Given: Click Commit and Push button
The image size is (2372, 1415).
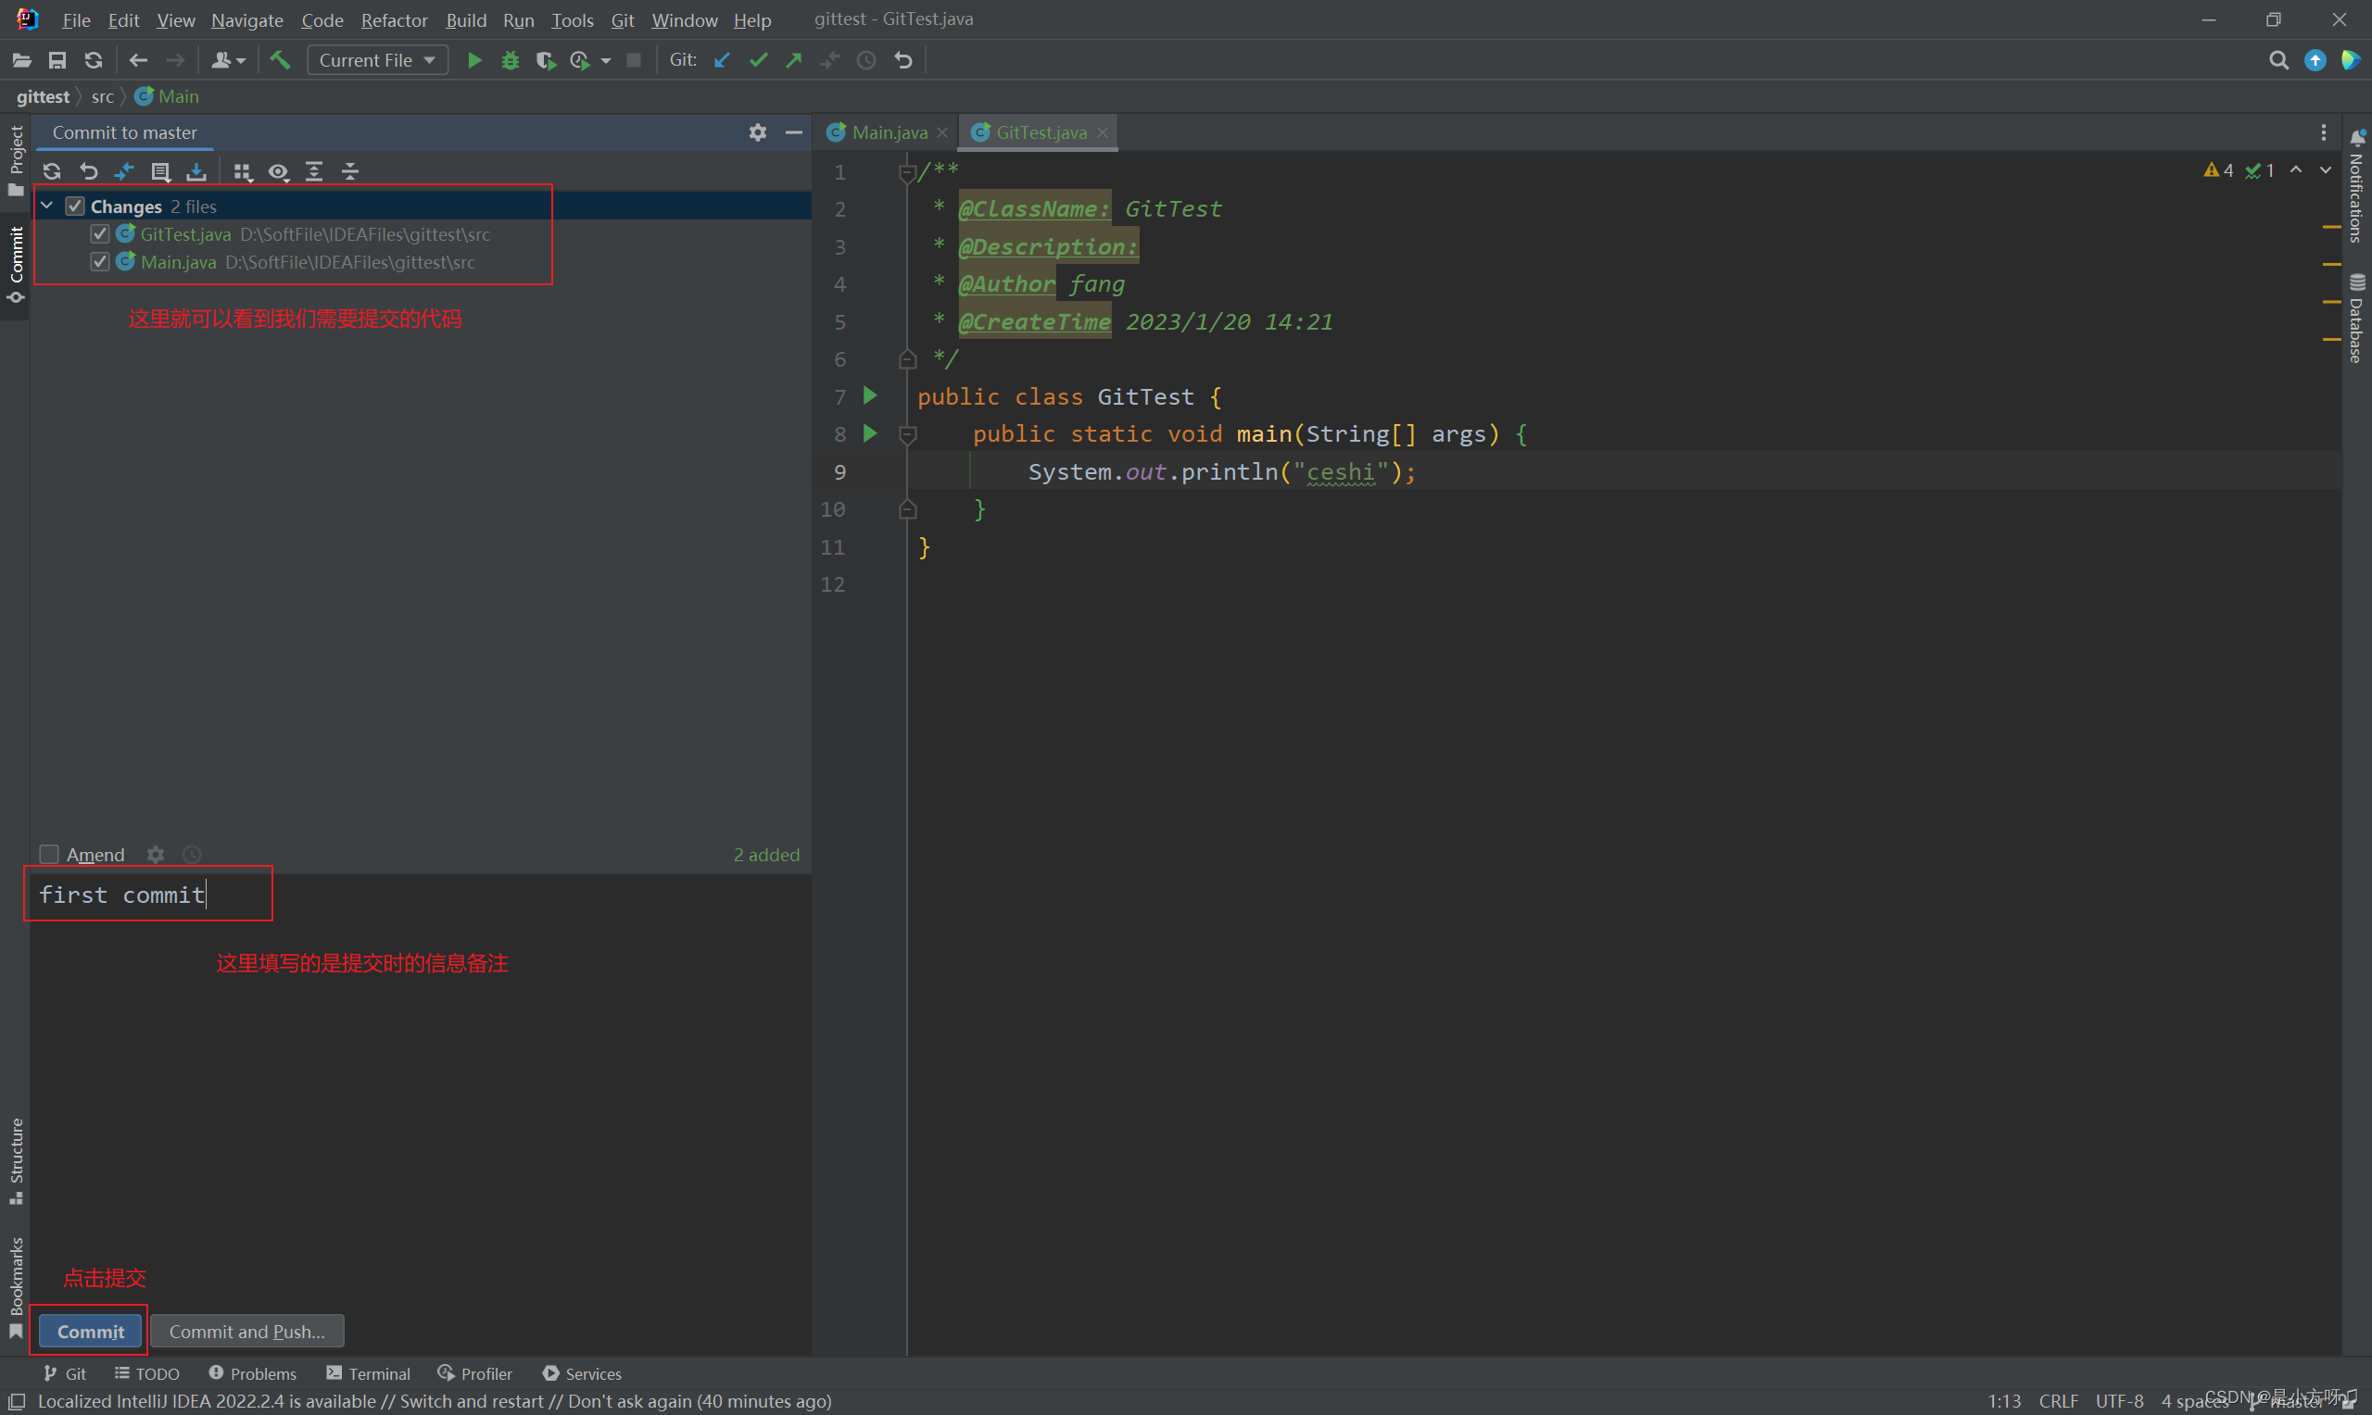Looking at the screenshot, I should (247, 1331).
